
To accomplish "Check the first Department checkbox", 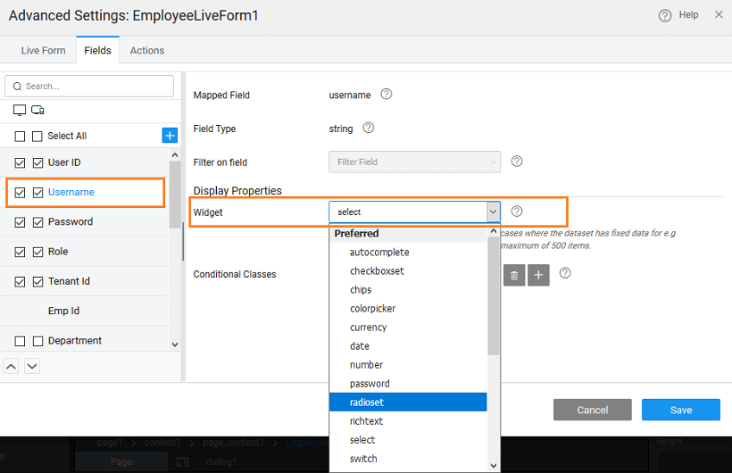I will pyautogui.click(x=21, y=341).
